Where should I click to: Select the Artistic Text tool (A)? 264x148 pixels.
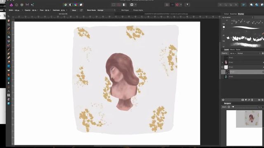coord(9,91)
